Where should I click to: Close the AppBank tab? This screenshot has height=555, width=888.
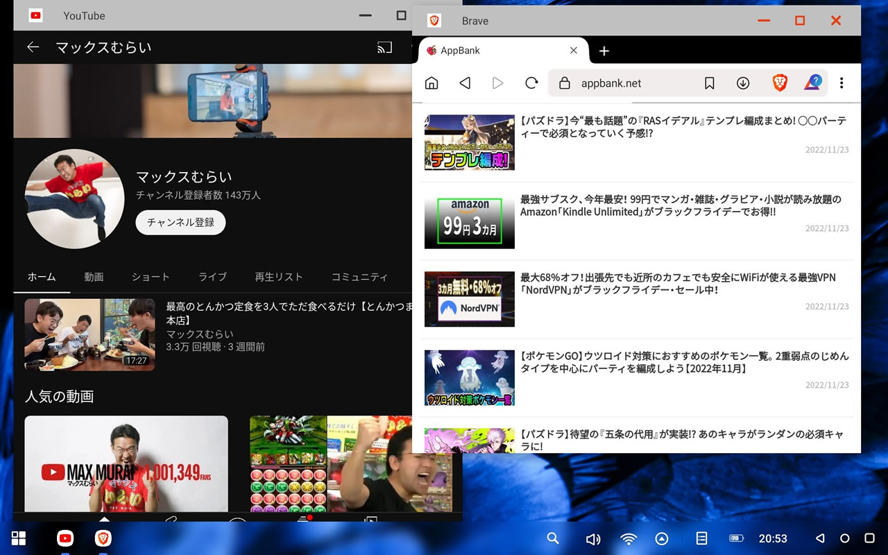click(574, 51)
